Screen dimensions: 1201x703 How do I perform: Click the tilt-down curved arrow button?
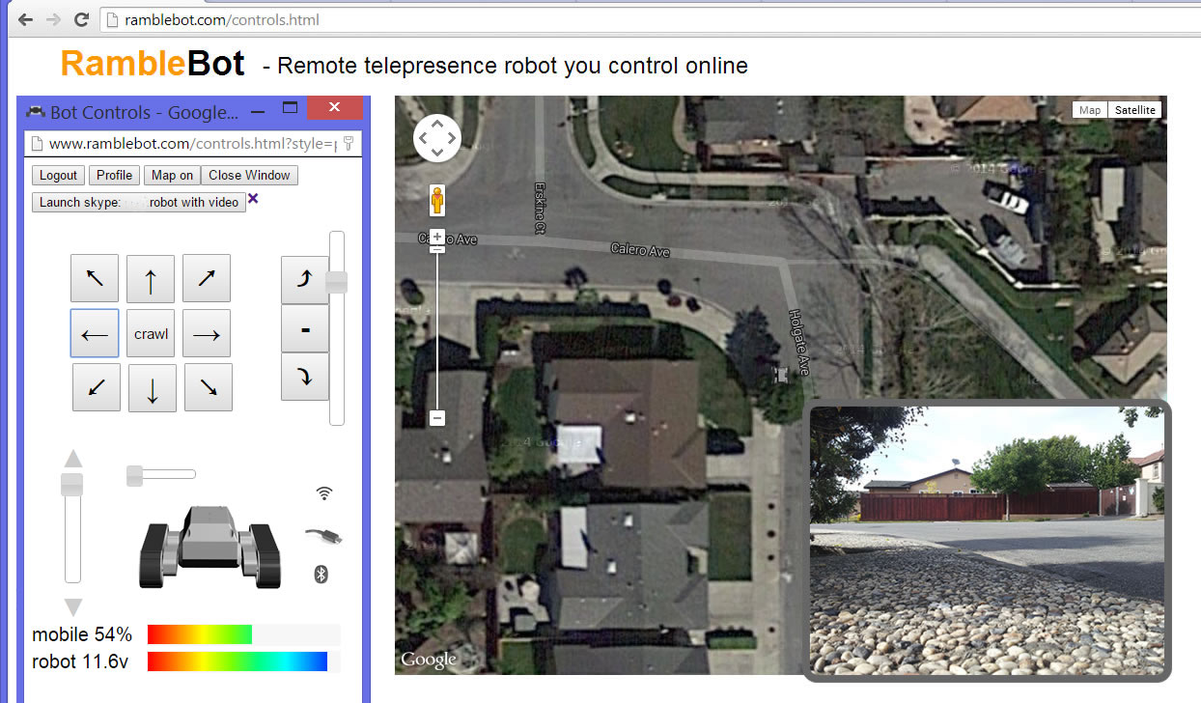pos(305,377)
